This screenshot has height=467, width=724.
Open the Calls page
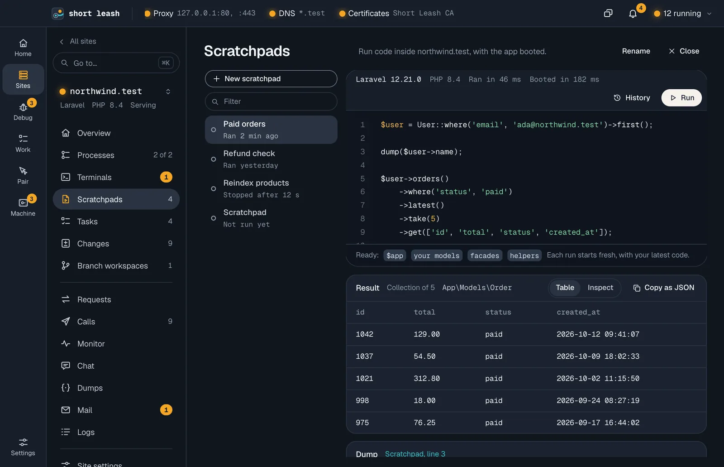click(x=116, y=322)
